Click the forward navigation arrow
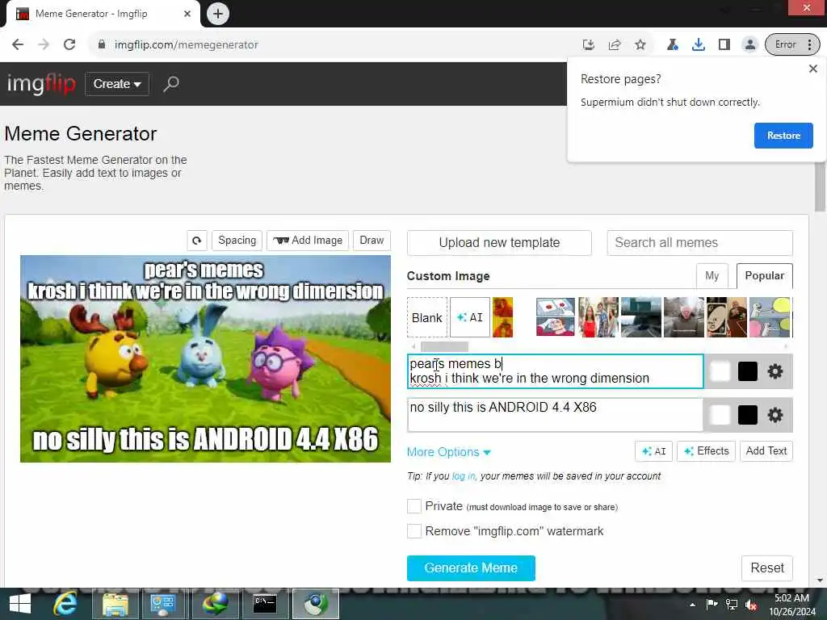Viewport: 827px width, 620px height. click(x=44, y=45)
